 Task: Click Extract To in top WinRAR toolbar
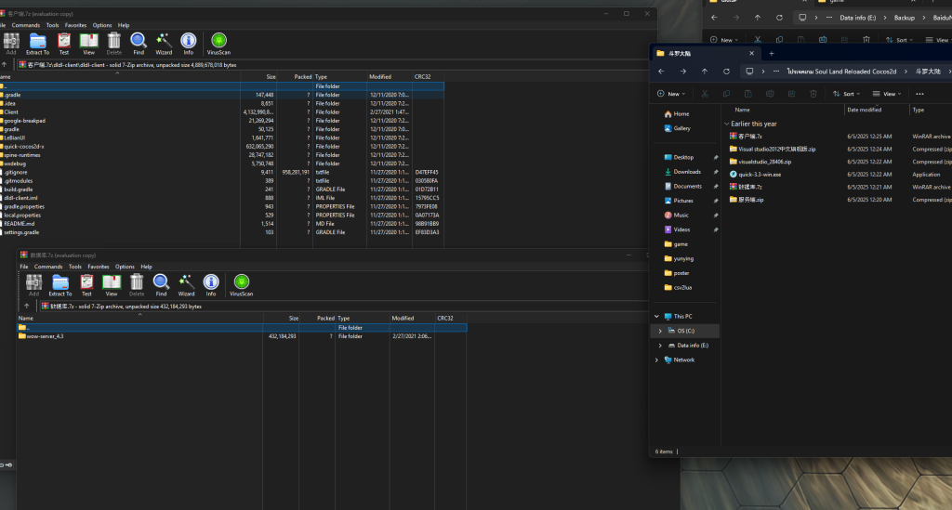tap(38, 43)
